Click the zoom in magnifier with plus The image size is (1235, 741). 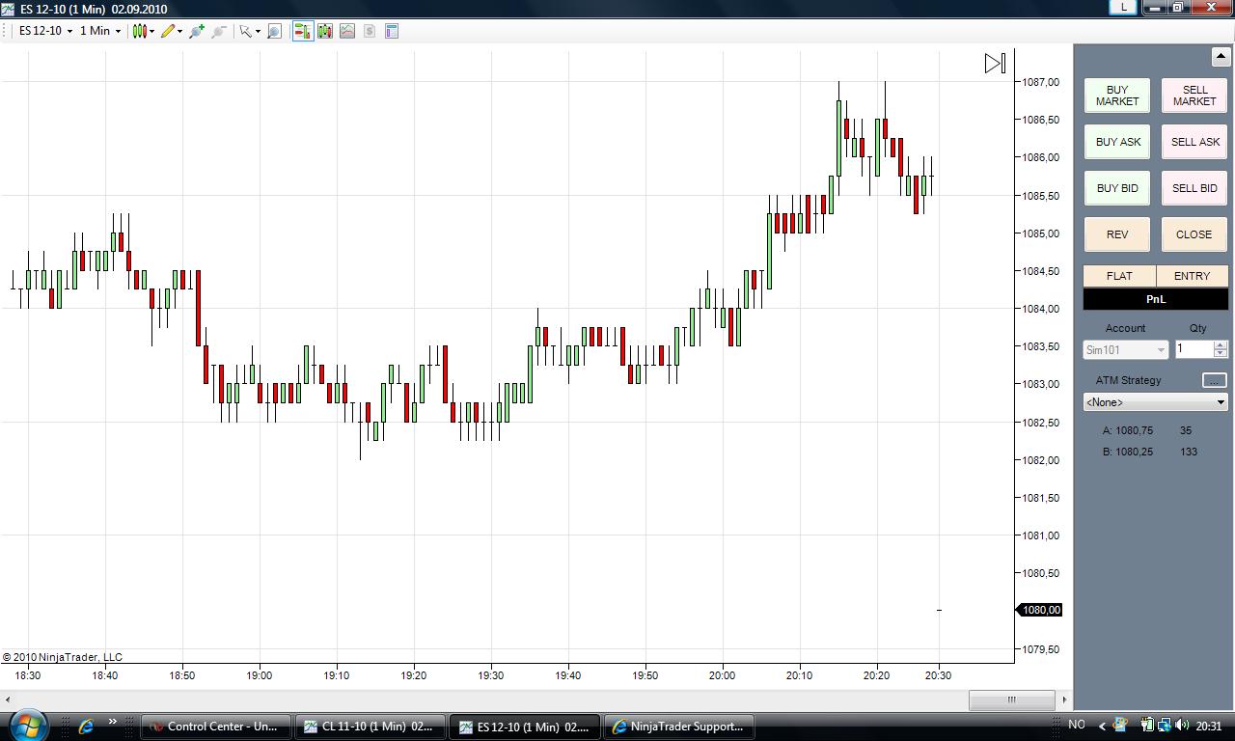coord(197,31)
